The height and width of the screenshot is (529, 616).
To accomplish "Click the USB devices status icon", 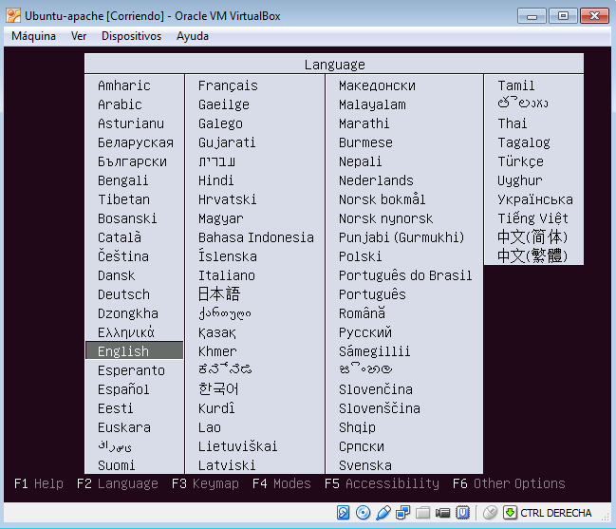I will tap(383, 513).
